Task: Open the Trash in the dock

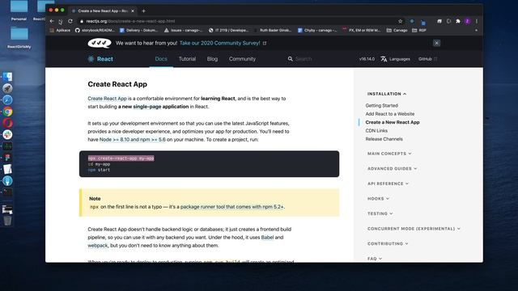Action: [7, 221]
